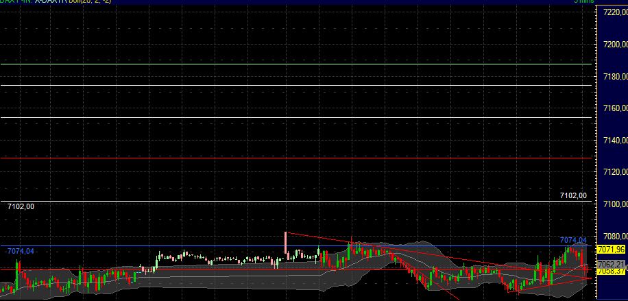Image resolution: width=628 pixels, height=301 pixels.
Task: Select the green horizontal line above 7180
Action: click(296, 64)
